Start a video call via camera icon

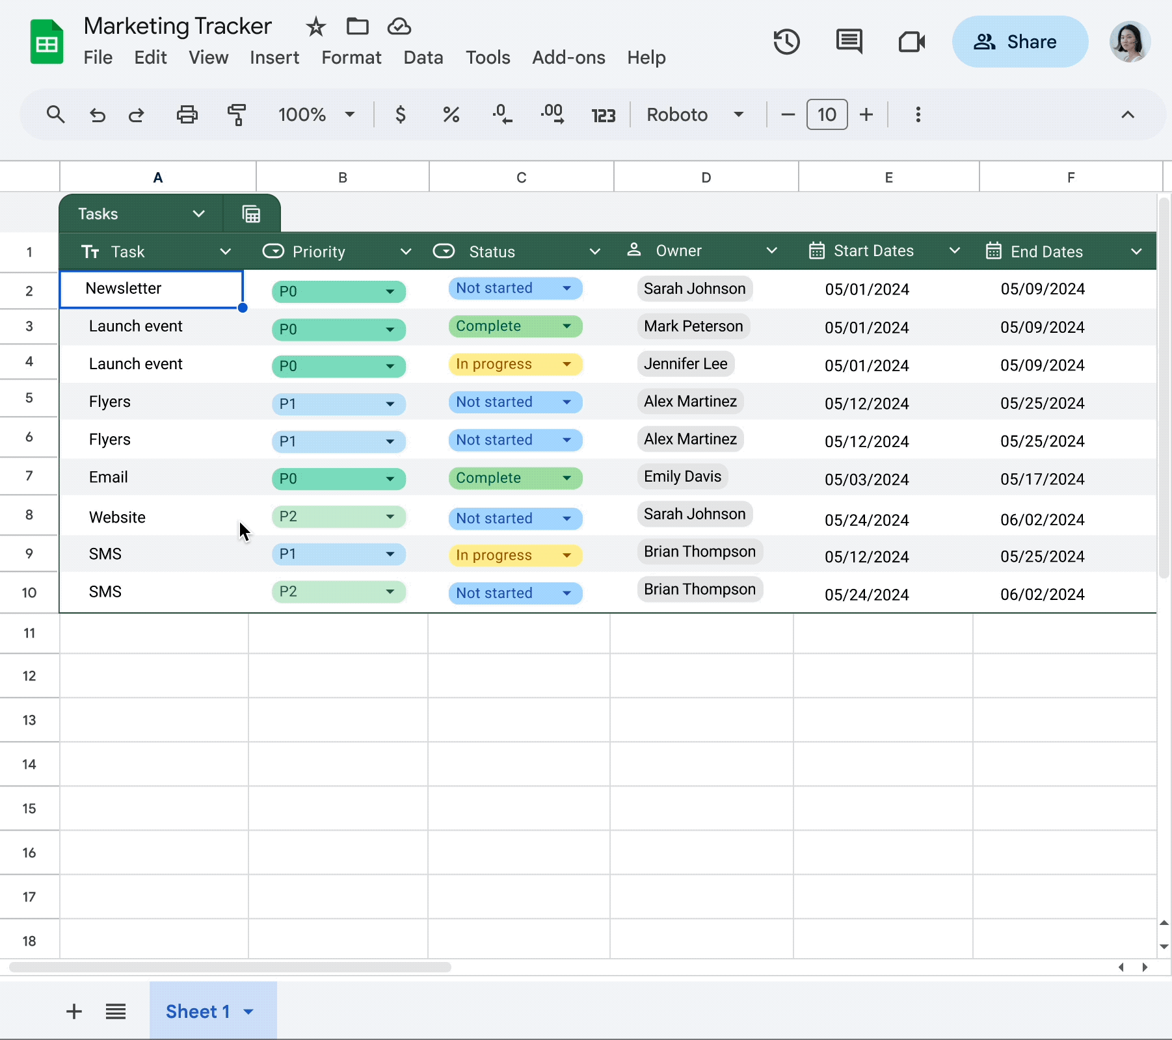point(911,42)
